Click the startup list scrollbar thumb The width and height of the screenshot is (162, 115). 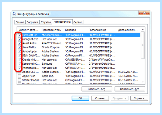tap(143, 45)
